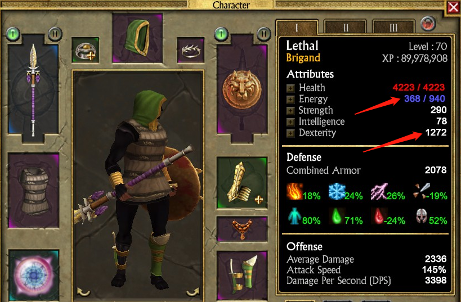461x302 pixels.
Task: Switch to weapon set I above spear
Action: 13,34
